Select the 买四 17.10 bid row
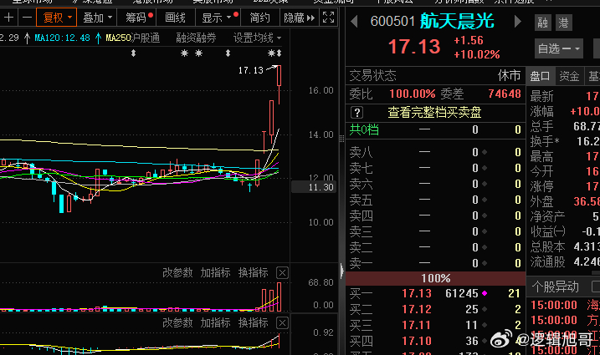The height and width of the screenshot is (355, 600). tap(435, 341)
